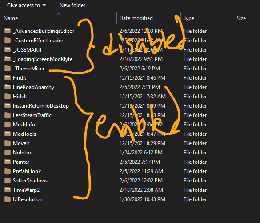This screenshot has width=260, height=223.
Task: Select the FindIt folder name
Action: click(20, 78)
